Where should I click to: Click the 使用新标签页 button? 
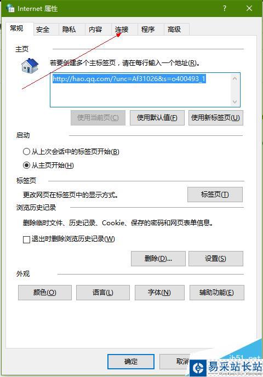coord(216,118)
